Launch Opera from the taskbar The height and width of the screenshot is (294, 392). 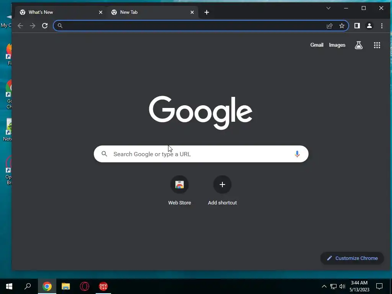85,286
